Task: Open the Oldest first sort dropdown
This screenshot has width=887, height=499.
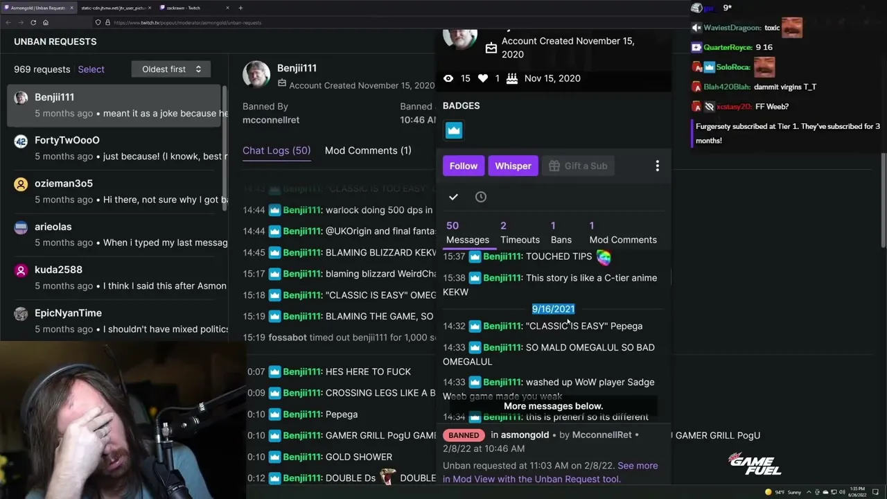Action: (171, 69)
